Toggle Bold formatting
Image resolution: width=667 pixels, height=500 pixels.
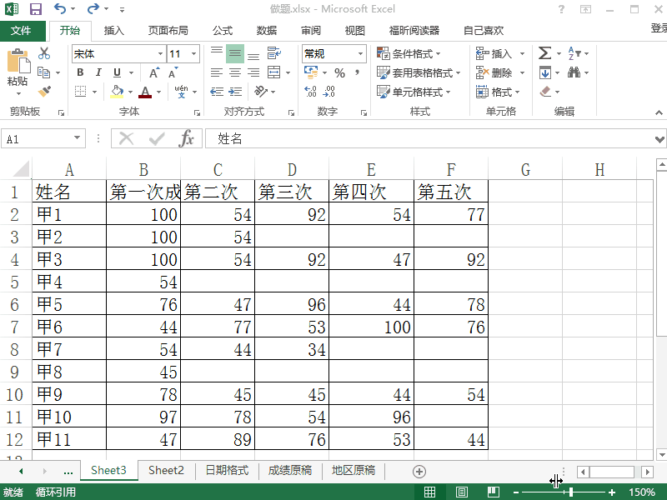pyautogui.click(x=80, y=72)
